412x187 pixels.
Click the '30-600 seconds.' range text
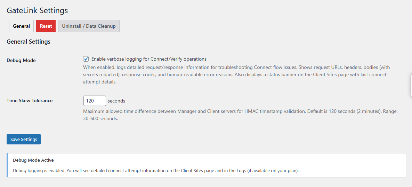point(100,118)
